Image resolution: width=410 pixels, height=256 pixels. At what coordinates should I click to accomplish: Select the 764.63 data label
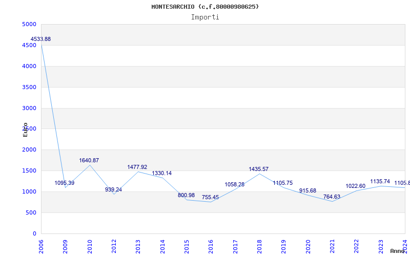point(332,197)
